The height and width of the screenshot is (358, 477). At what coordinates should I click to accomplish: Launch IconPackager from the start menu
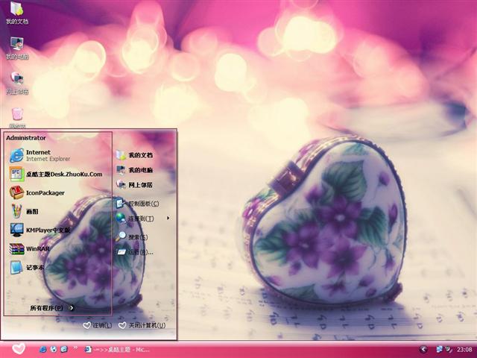(x=37, y=192)
